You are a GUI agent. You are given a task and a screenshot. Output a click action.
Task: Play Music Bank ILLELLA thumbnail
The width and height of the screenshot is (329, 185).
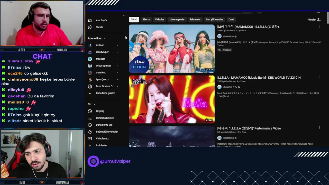(172, 99)
